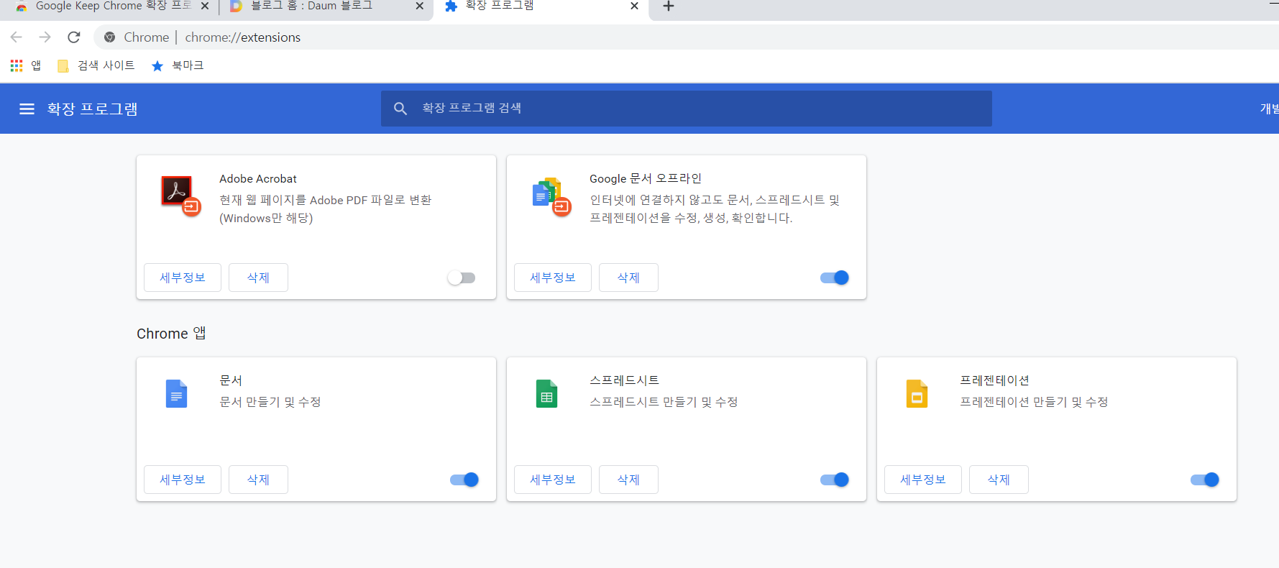Open 세부정보 for Adobe Acrobat
The height and width of the screenshot is (568, 1279).
pyautogui.click(x=183, y=278)
